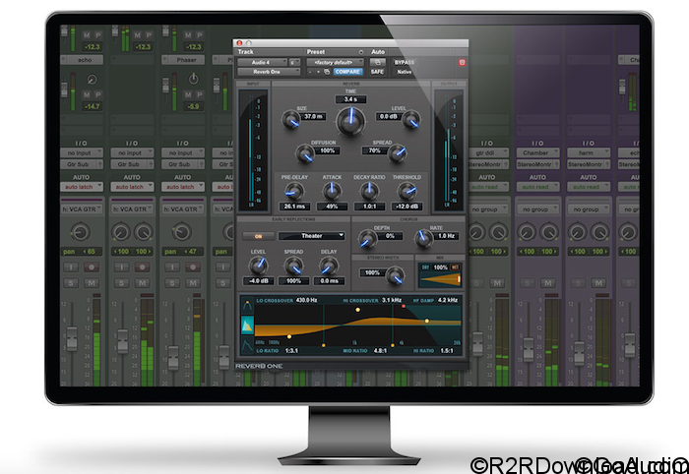Viewport: 689px width, 474px height.
Task: Open the harm input selector in mixer
Action: (589, 152)
